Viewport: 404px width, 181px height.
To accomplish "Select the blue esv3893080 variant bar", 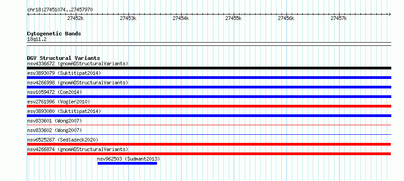I will click(209, 116).
